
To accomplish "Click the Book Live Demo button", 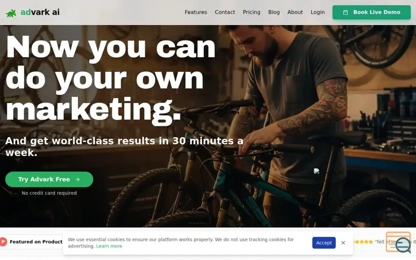I will (x=371, y=12).
